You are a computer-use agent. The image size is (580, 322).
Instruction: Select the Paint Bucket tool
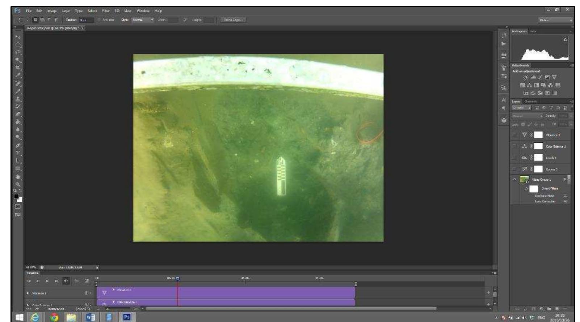18,122
